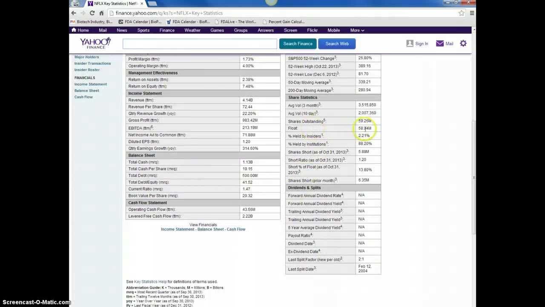Open Biotech Industry bookmark
Viewport: 545px width, 307px height.
(x=92, y=22)
